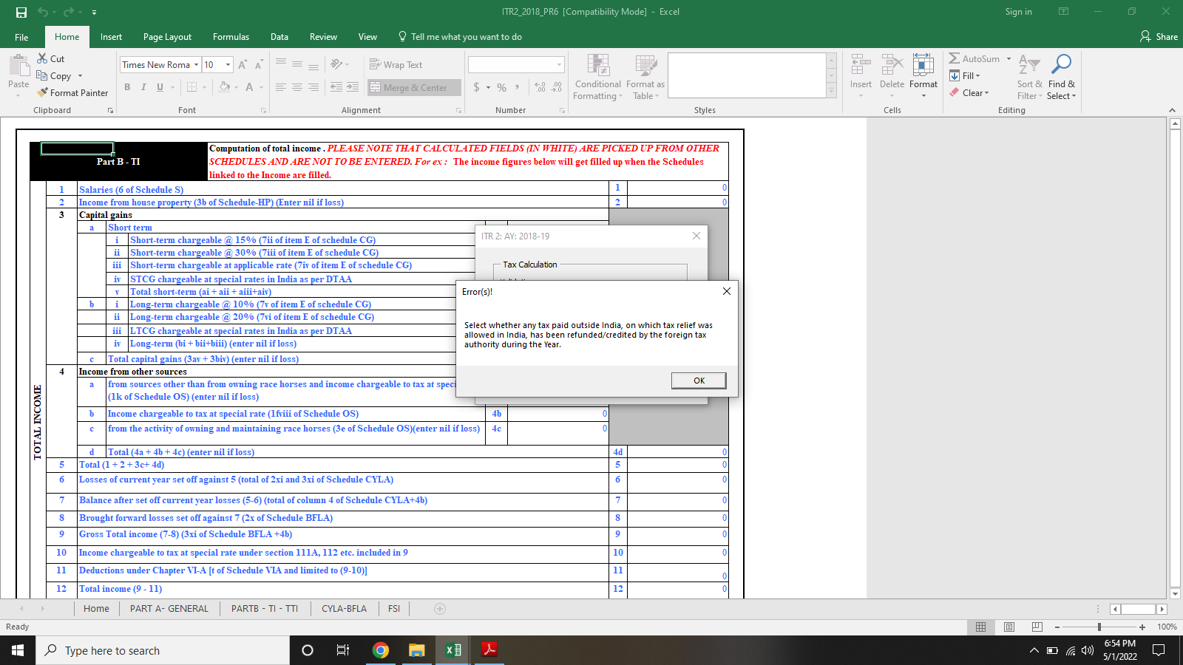
Task: Open the font size dropdown
Action: click(x=228, y=65)
